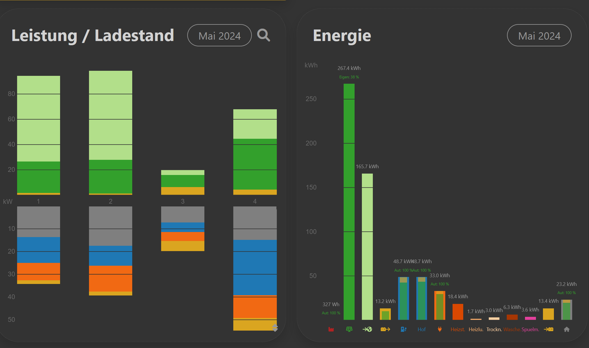Click the magnifier zoom icon
Viewport: 589px width, 348px height.
263,35
